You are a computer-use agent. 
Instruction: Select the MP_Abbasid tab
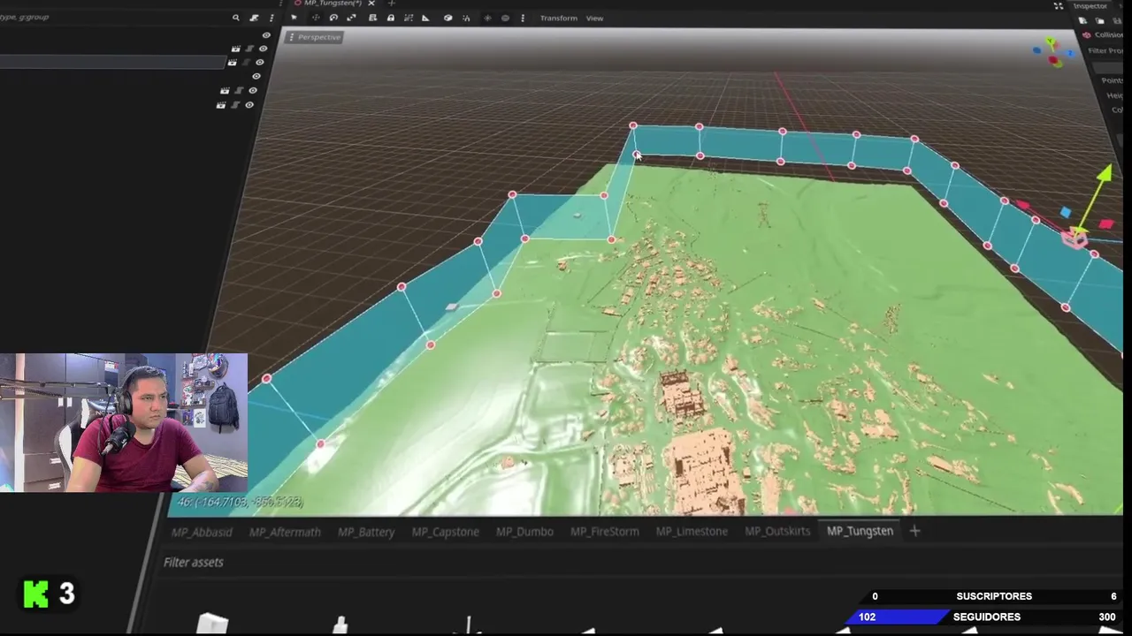[x=202, y=532]
